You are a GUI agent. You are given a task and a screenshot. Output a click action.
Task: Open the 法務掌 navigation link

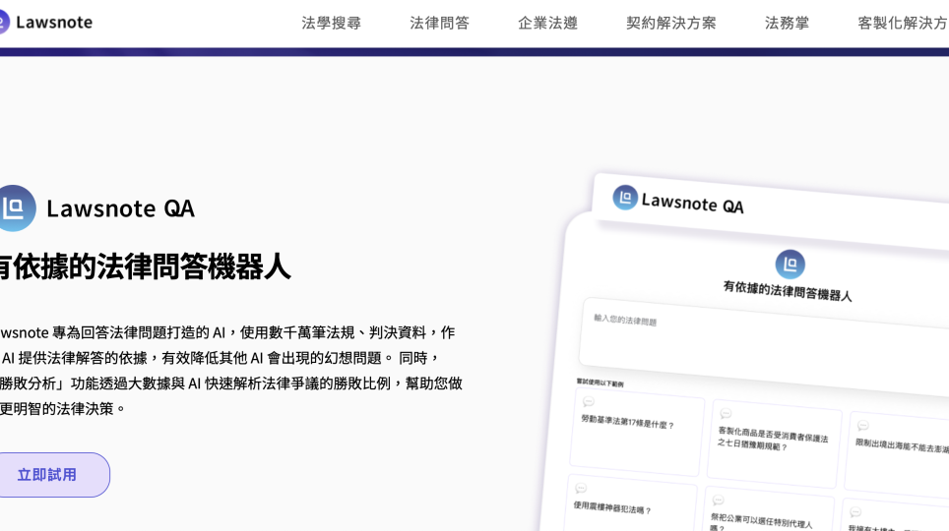tap(787, 23)
